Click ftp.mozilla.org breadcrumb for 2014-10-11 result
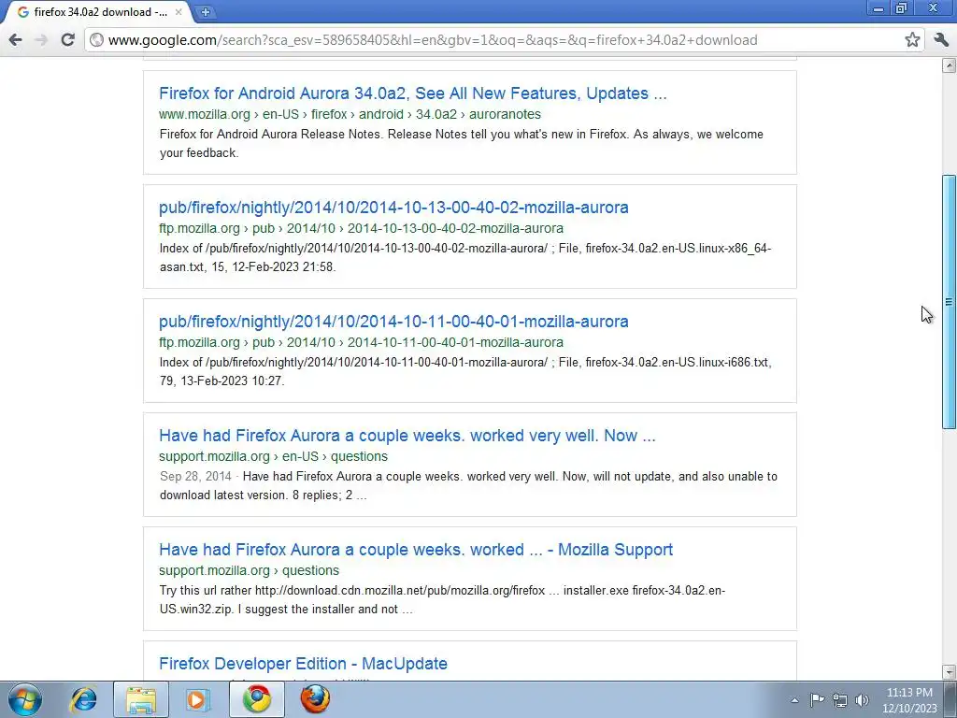 coord(361,342)
